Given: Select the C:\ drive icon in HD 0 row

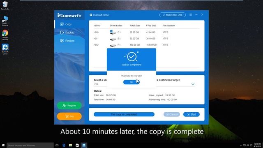Looking at the screenshot, I should [113, 32].
